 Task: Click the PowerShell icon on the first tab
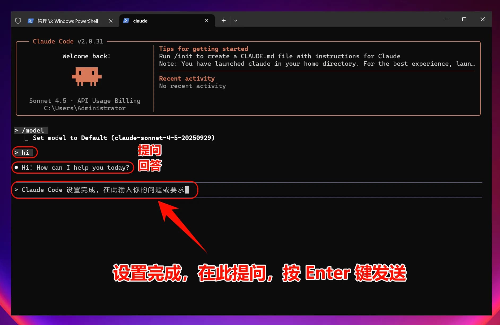31,21
